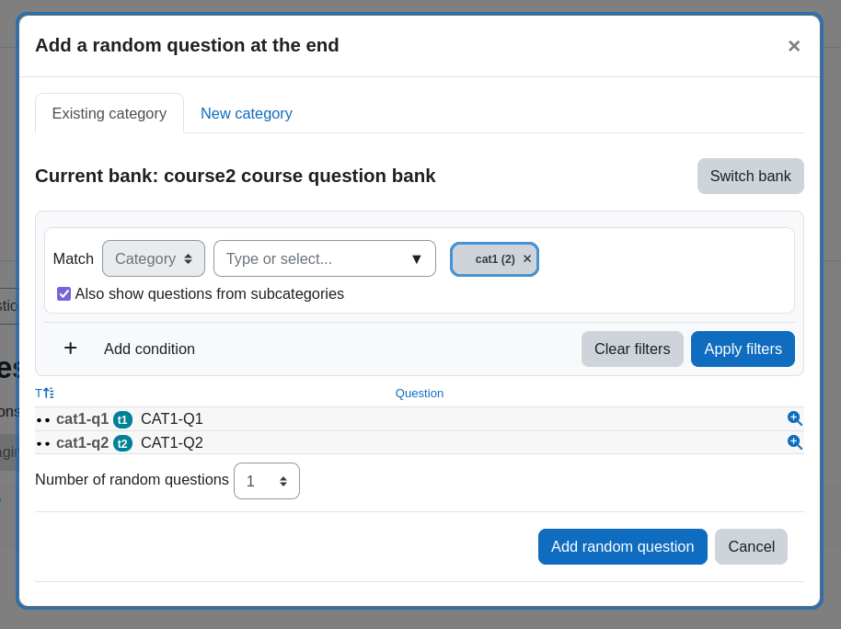Remove the cat1 (2) filter tag
The image size is (841, 629).
coord(527,259)
